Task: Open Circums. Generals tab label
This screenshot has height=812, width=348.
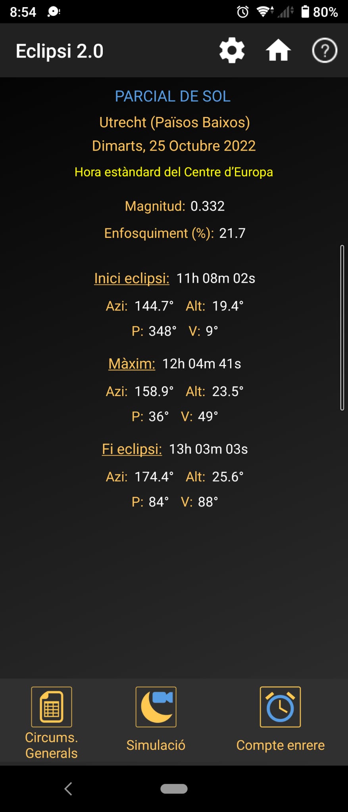Action: pos(52,745)
